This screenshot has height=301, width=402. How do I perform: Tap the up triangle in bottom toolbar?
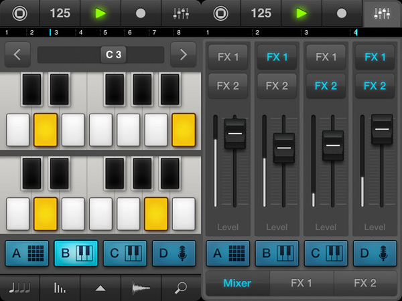(x=100, y=288)
